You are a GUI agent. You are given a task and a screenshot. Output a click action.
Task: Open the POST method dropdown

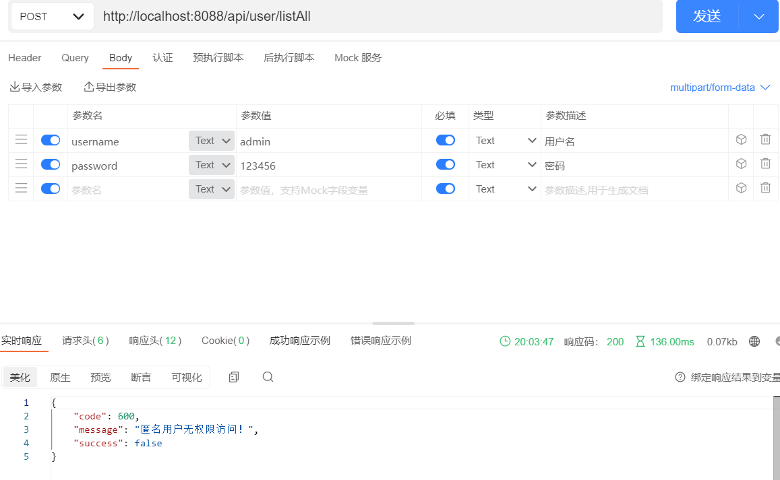[x=52, y=17]
